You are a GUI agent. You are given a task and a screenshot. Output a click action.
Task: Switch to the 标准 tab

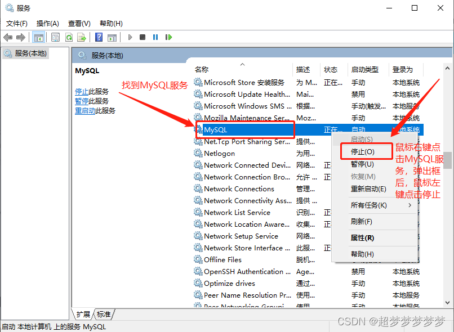104,315
